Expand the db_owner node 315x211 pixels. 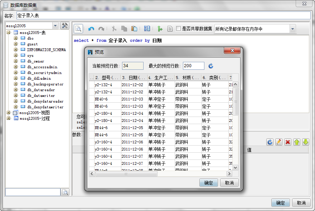pyautogui.click(x=16, y=61)
